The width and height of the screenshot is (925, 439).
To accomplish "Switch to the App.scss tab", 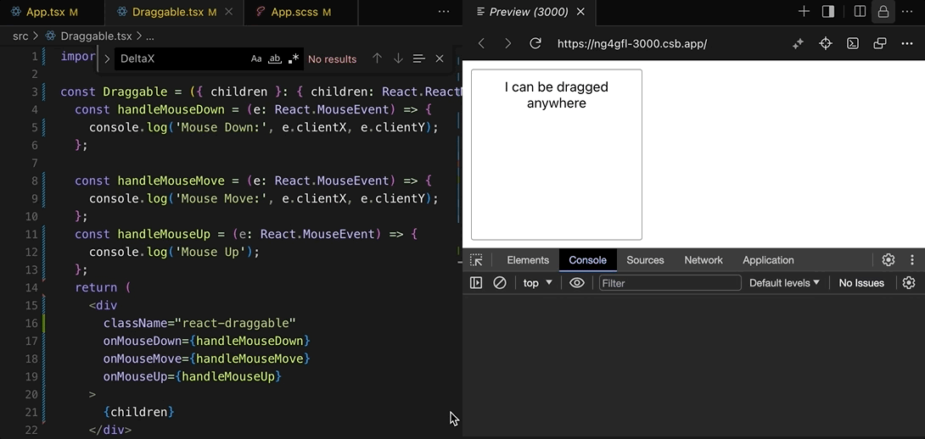I will click(294, 12).
